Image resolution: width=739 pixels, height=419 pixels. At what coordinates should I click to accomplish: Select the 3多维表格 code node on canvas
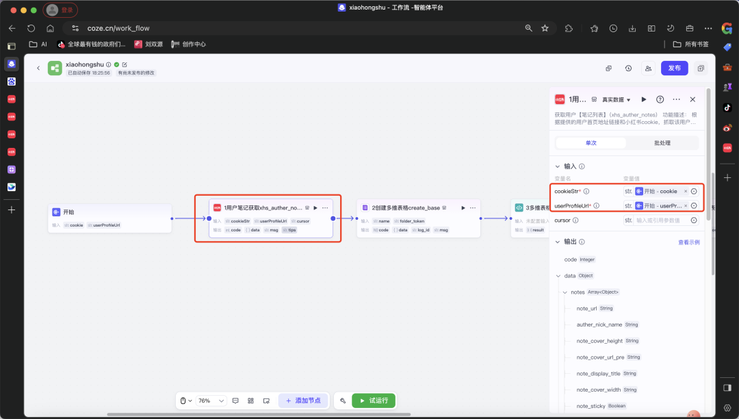click(530, 218)
